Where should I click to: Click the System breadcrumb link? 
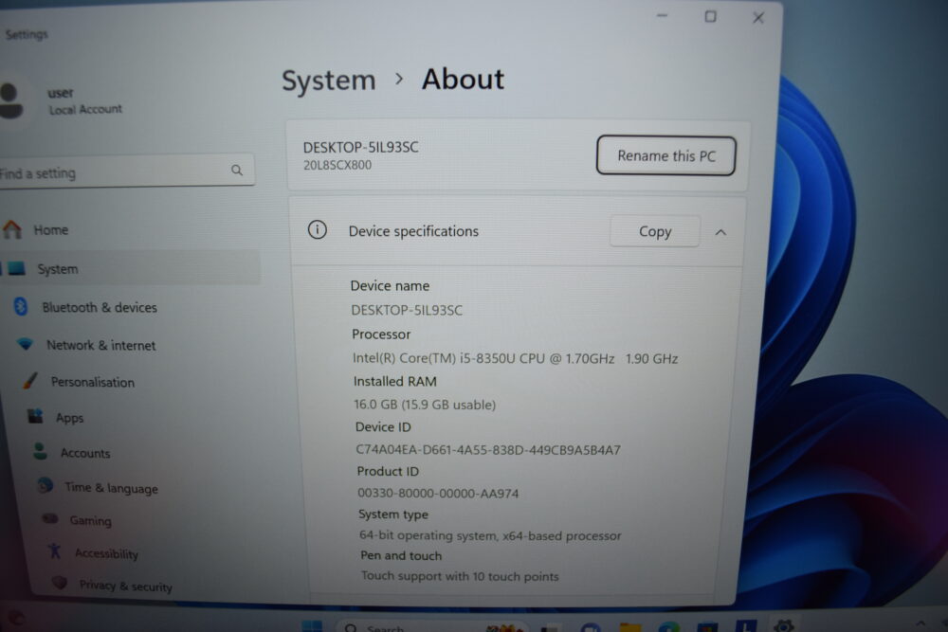pos(328,81)
